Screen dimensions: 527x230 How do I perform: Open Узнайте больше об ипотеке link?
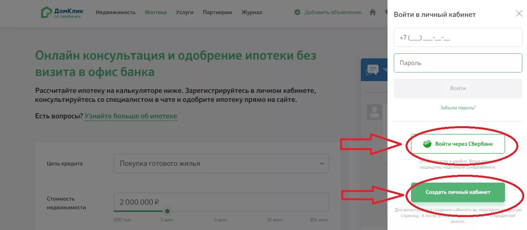click(x=131, y=116)
